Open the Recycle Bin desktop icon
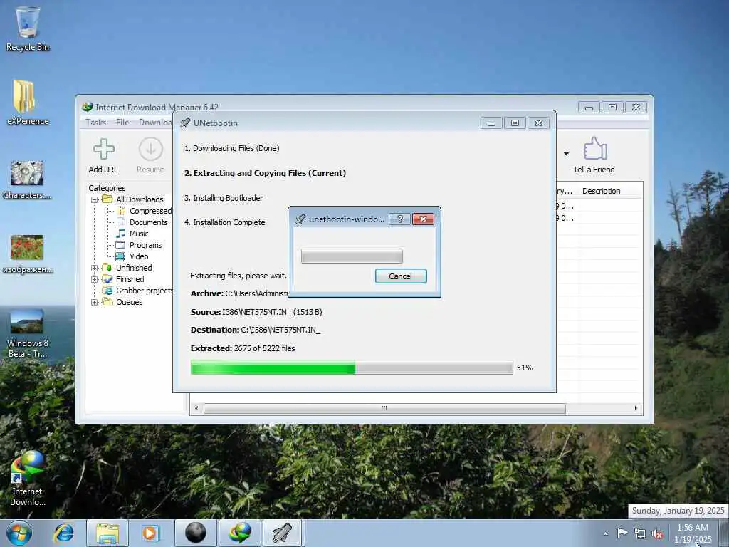Image resolution: width=729 pixels, height=547 pixels. point(28,28)
